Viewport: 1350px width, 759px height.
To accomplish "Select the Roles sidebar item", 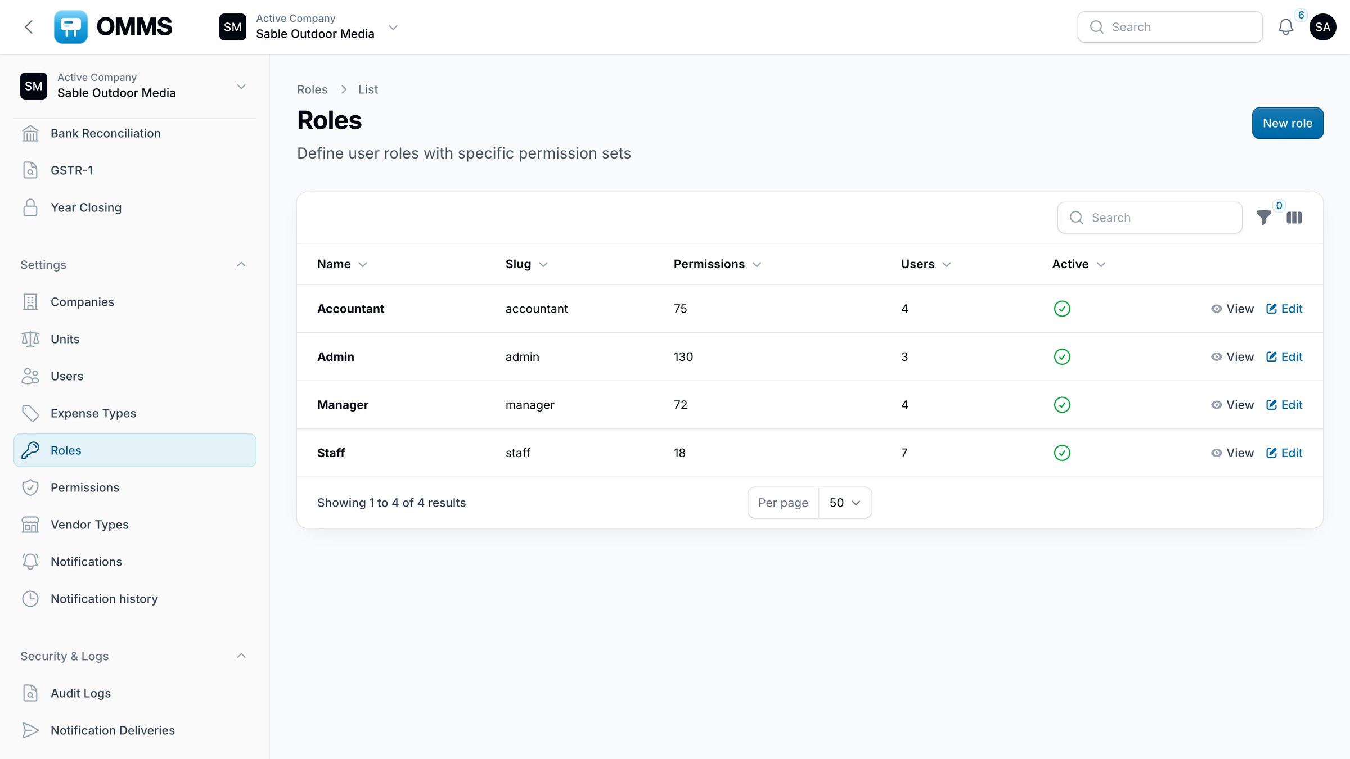I will (x=135, y=450).
